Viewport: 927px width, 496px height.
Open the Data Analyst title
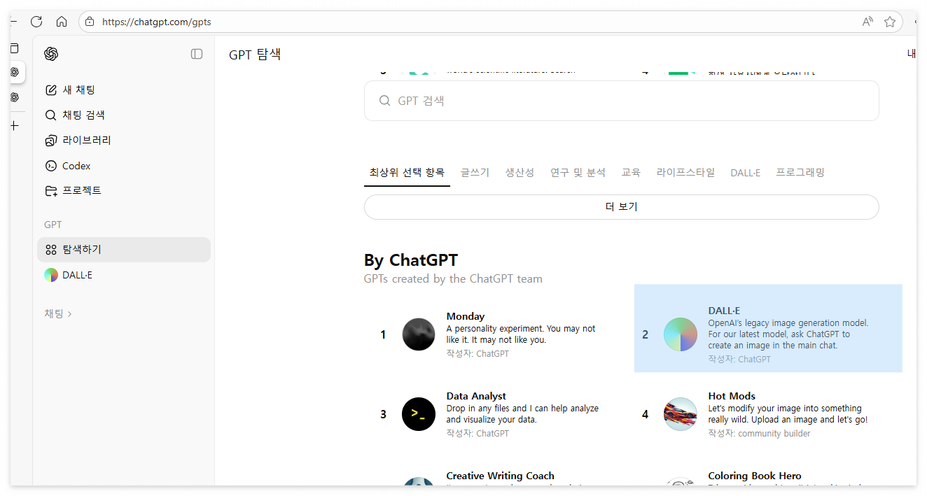[476, 396]
